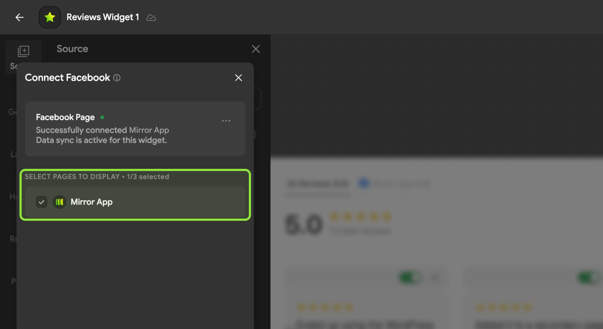Click the Reviews Widget 1 title

pyautogui.click(x=103, y=17)
